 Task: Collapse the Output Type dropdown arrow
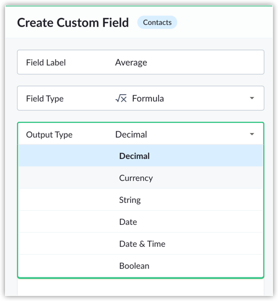click(252, 134)
